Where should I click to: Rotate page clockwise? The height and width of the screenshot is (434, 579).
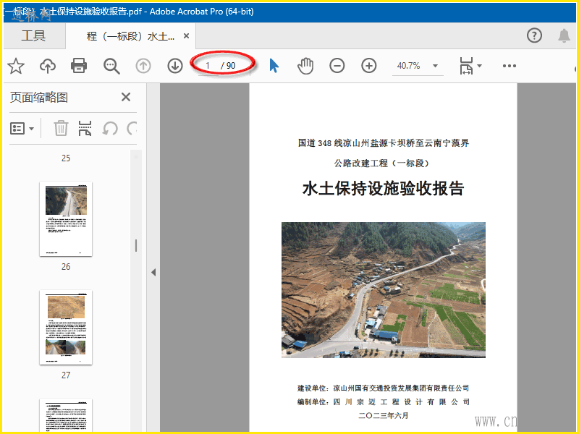132,129
